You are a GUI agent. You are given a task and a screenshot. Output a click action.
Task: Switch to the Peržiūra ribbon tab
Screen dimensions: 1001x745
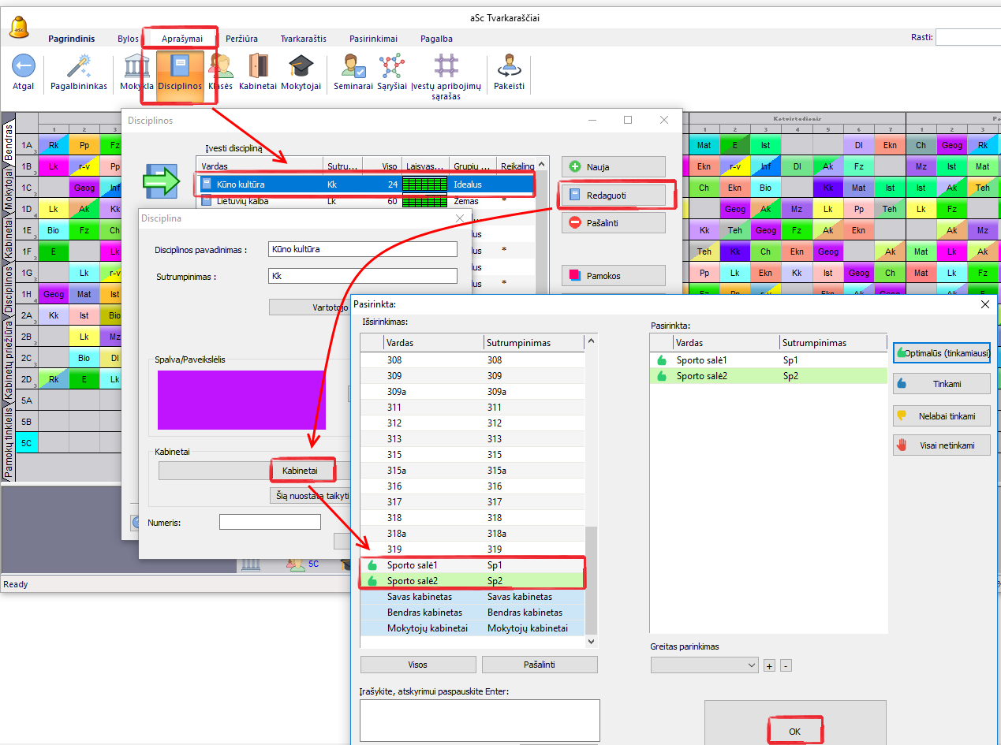click(x=241, y=39)
